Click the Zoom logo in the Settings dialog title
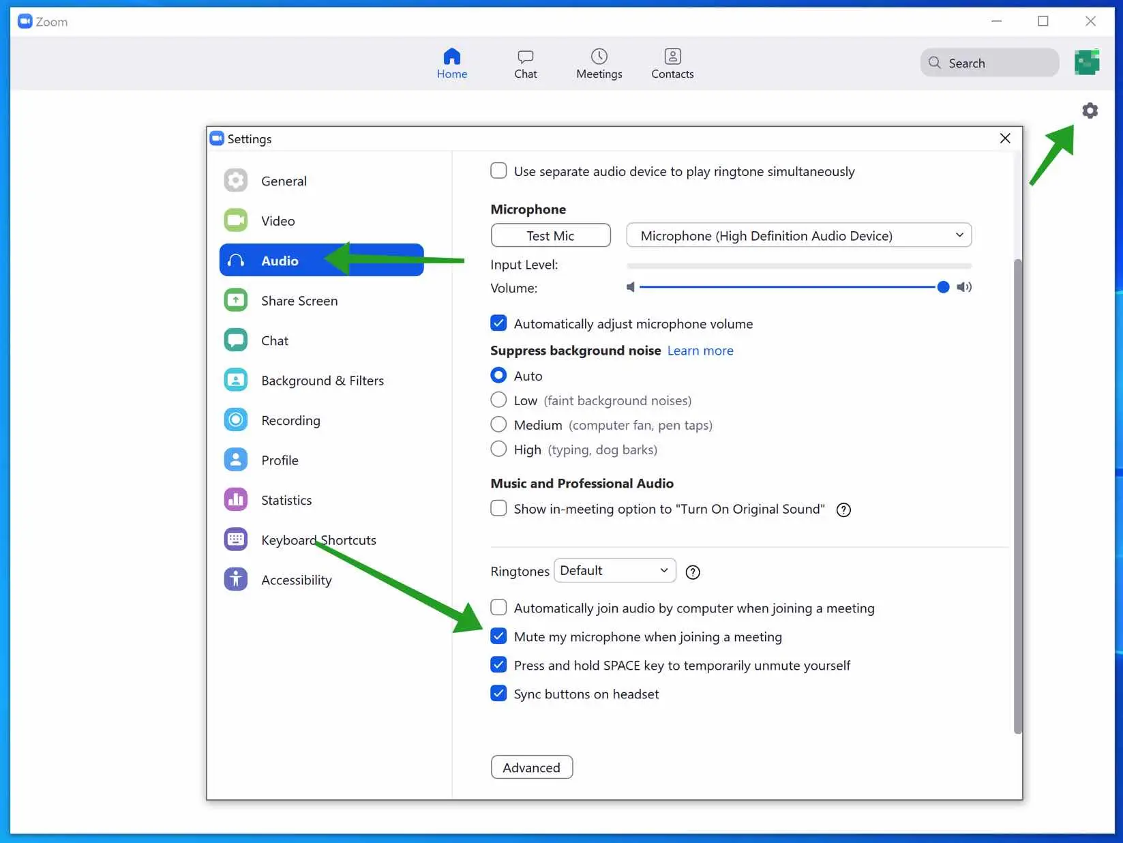 pos(217,138)
